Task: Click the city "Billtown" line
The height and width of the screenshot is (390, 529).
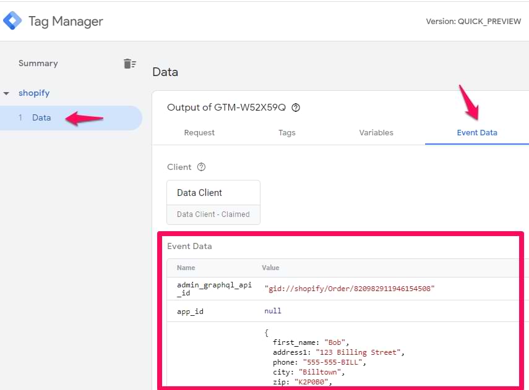Action: [x=309, y=372]
